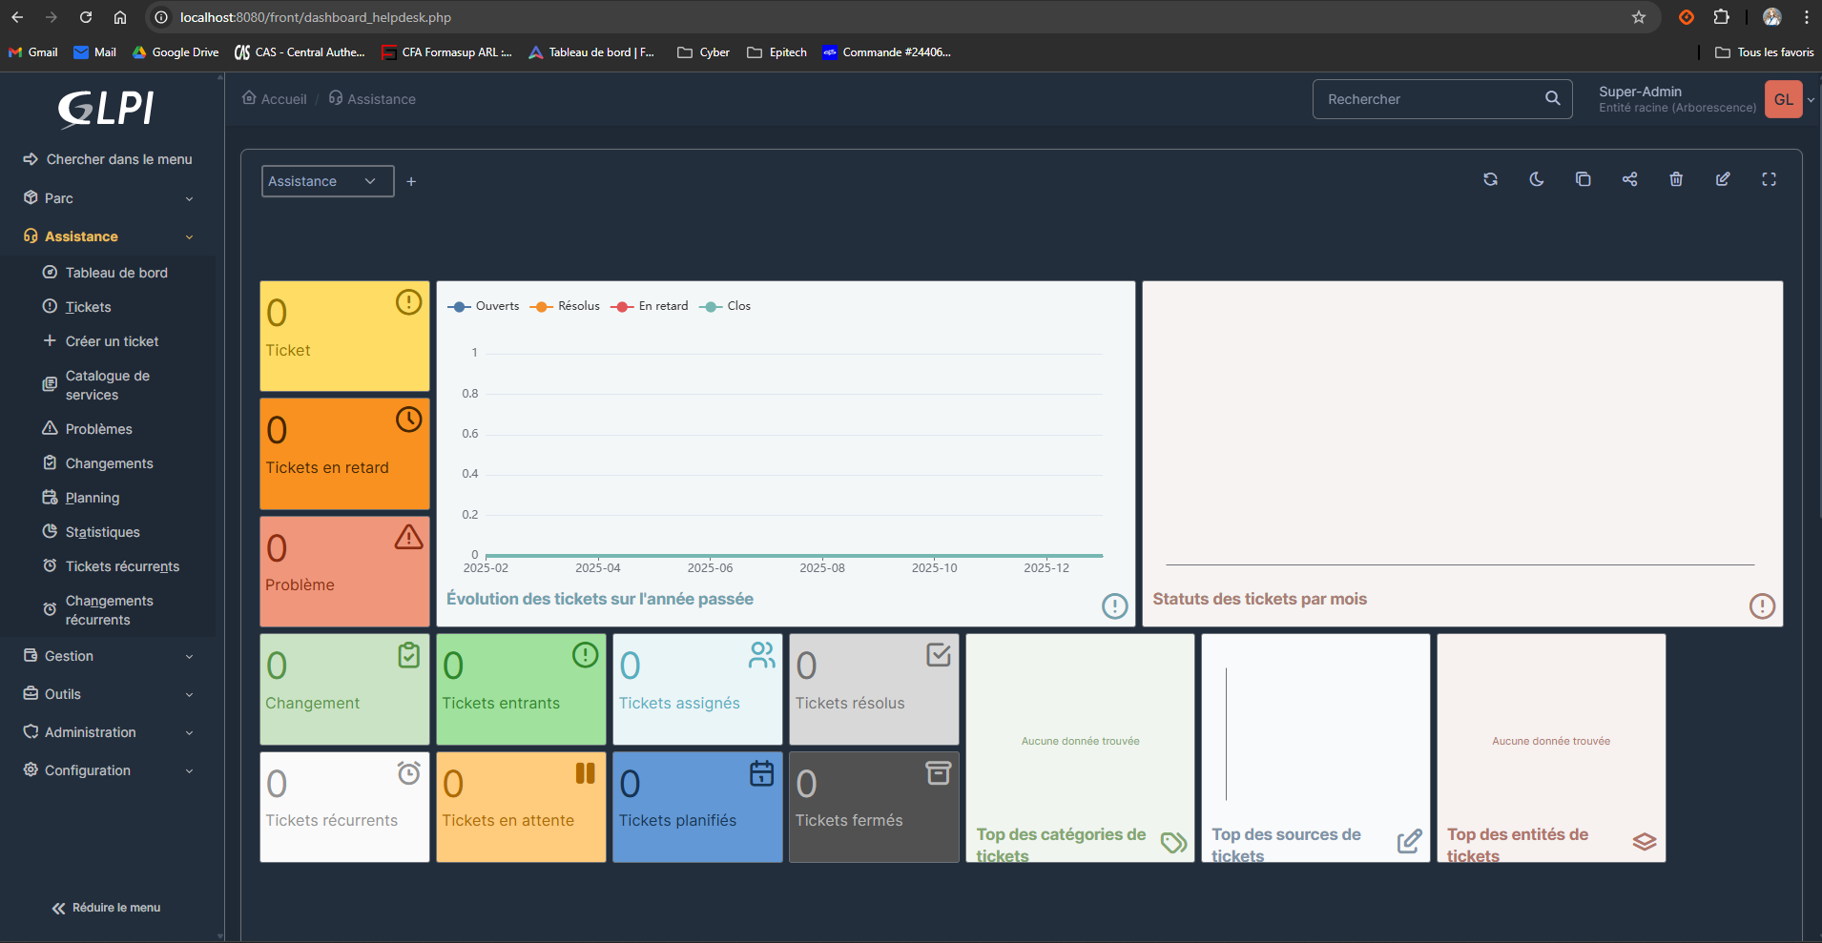Clone the Assistance dashboard
This screenshot has width=1822, height=943.
[1583, 179]
